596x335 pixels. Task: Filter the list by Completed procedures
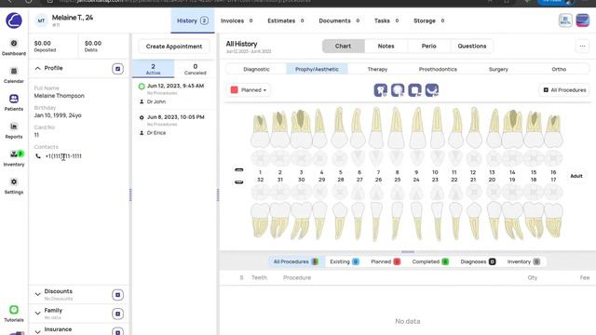[430, 261]
